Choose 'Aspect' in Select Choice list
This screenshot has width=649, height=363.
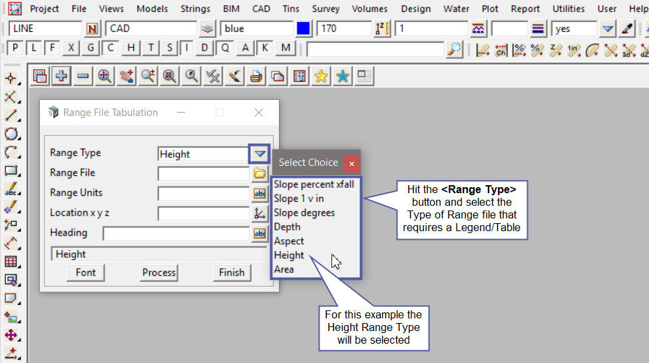[x=289, y=241]
